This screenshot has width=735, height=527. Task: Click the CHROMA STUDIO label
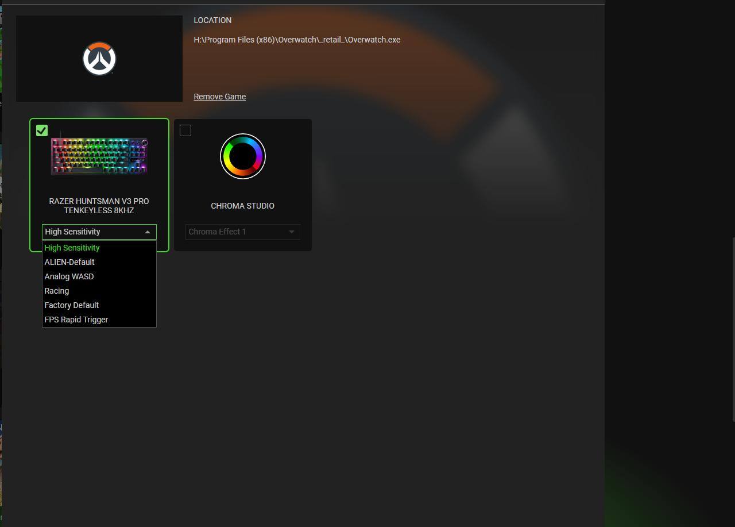point(242,206)
